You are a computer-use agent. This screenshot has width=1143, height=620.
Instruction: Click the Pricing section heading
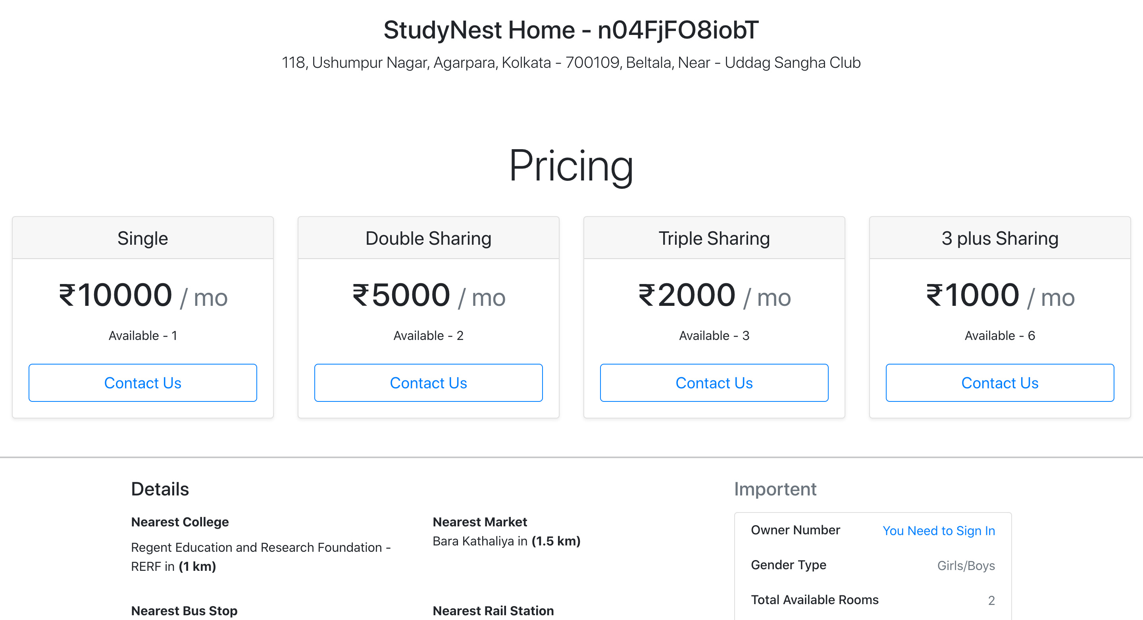(571, 166)
